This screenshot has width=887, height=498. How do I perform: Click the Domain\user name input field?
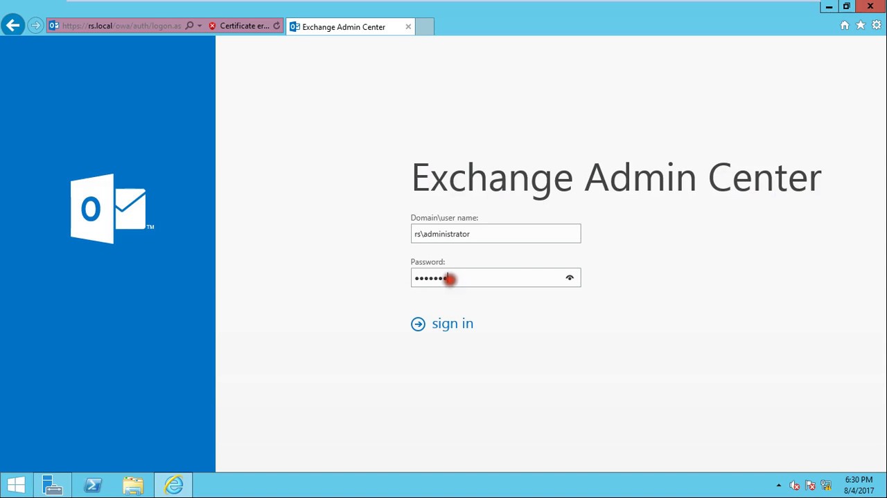(495, 234)
